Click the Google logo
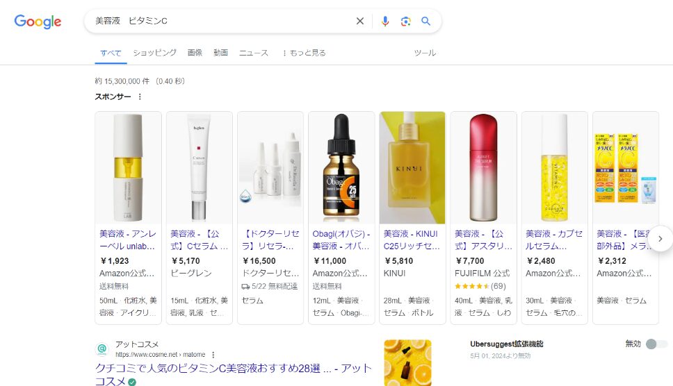The height and width of the screenshot is (386, 673). pyautogui.click(x=38, y=21)
